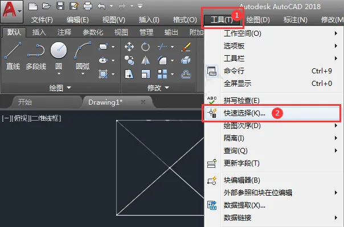Click the Redo arrow icon
The image size is (344, 227).
point(122,6)
